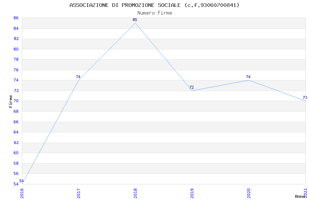The width and height of the screenshot is (309, 200).
Task: Click the 2018 x-axis year label
Action: tap(135, 193)
